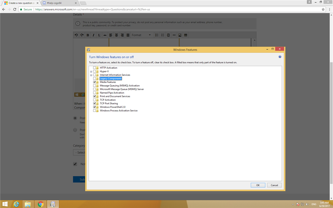Check Windows Process Activation Service checkbox
333x208 pixels.
click(95, 110)
